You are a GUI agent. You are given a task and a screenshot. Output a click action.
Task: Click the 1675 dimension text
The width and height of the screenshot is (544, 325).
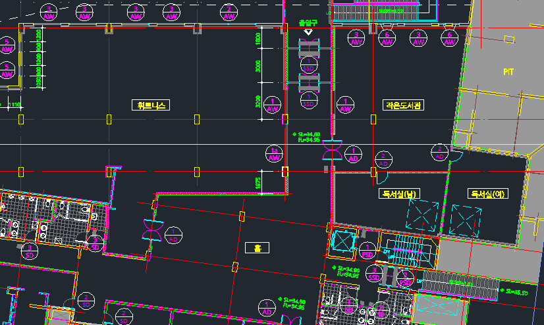click(x=259, y=183)
